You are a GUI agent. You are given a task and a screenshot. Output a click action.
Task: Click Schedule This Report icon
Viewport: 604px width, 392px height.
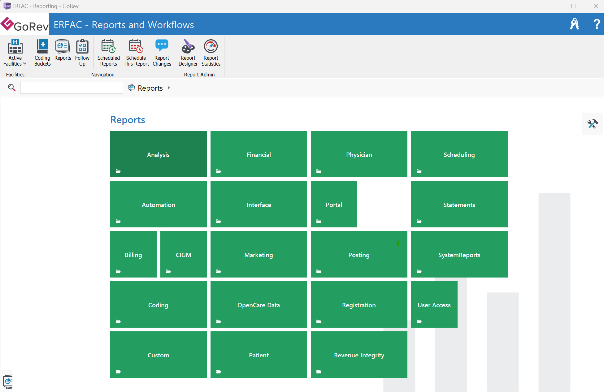click(x=136, y=52)
